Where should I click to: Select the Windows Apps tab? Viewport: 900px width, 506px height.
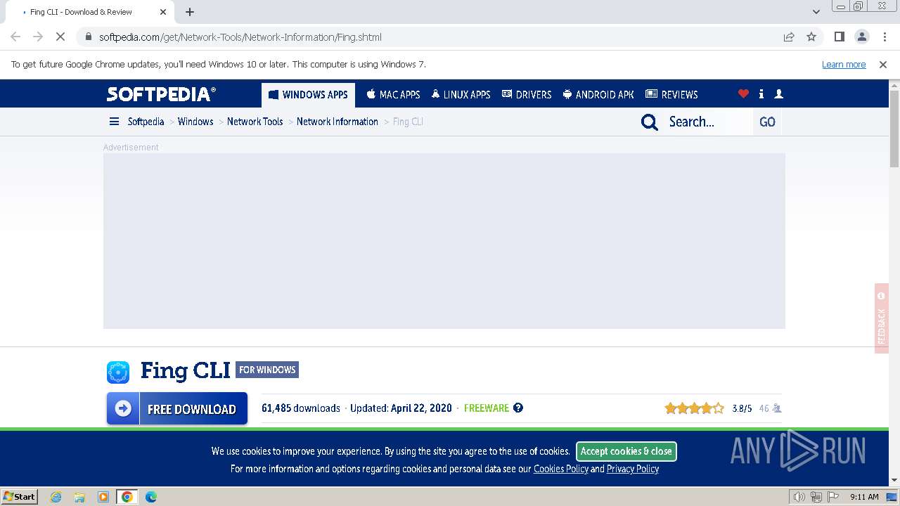(x=308, y=94)
